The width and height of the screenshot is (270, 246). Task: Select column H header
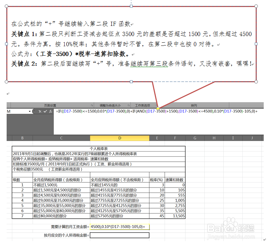[214, 138]
